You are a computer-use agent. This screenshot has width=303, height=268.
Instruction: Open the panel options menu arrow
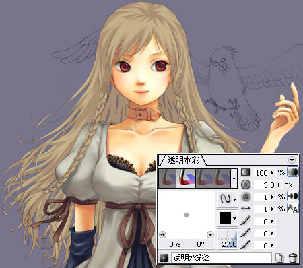coord(292,160)
